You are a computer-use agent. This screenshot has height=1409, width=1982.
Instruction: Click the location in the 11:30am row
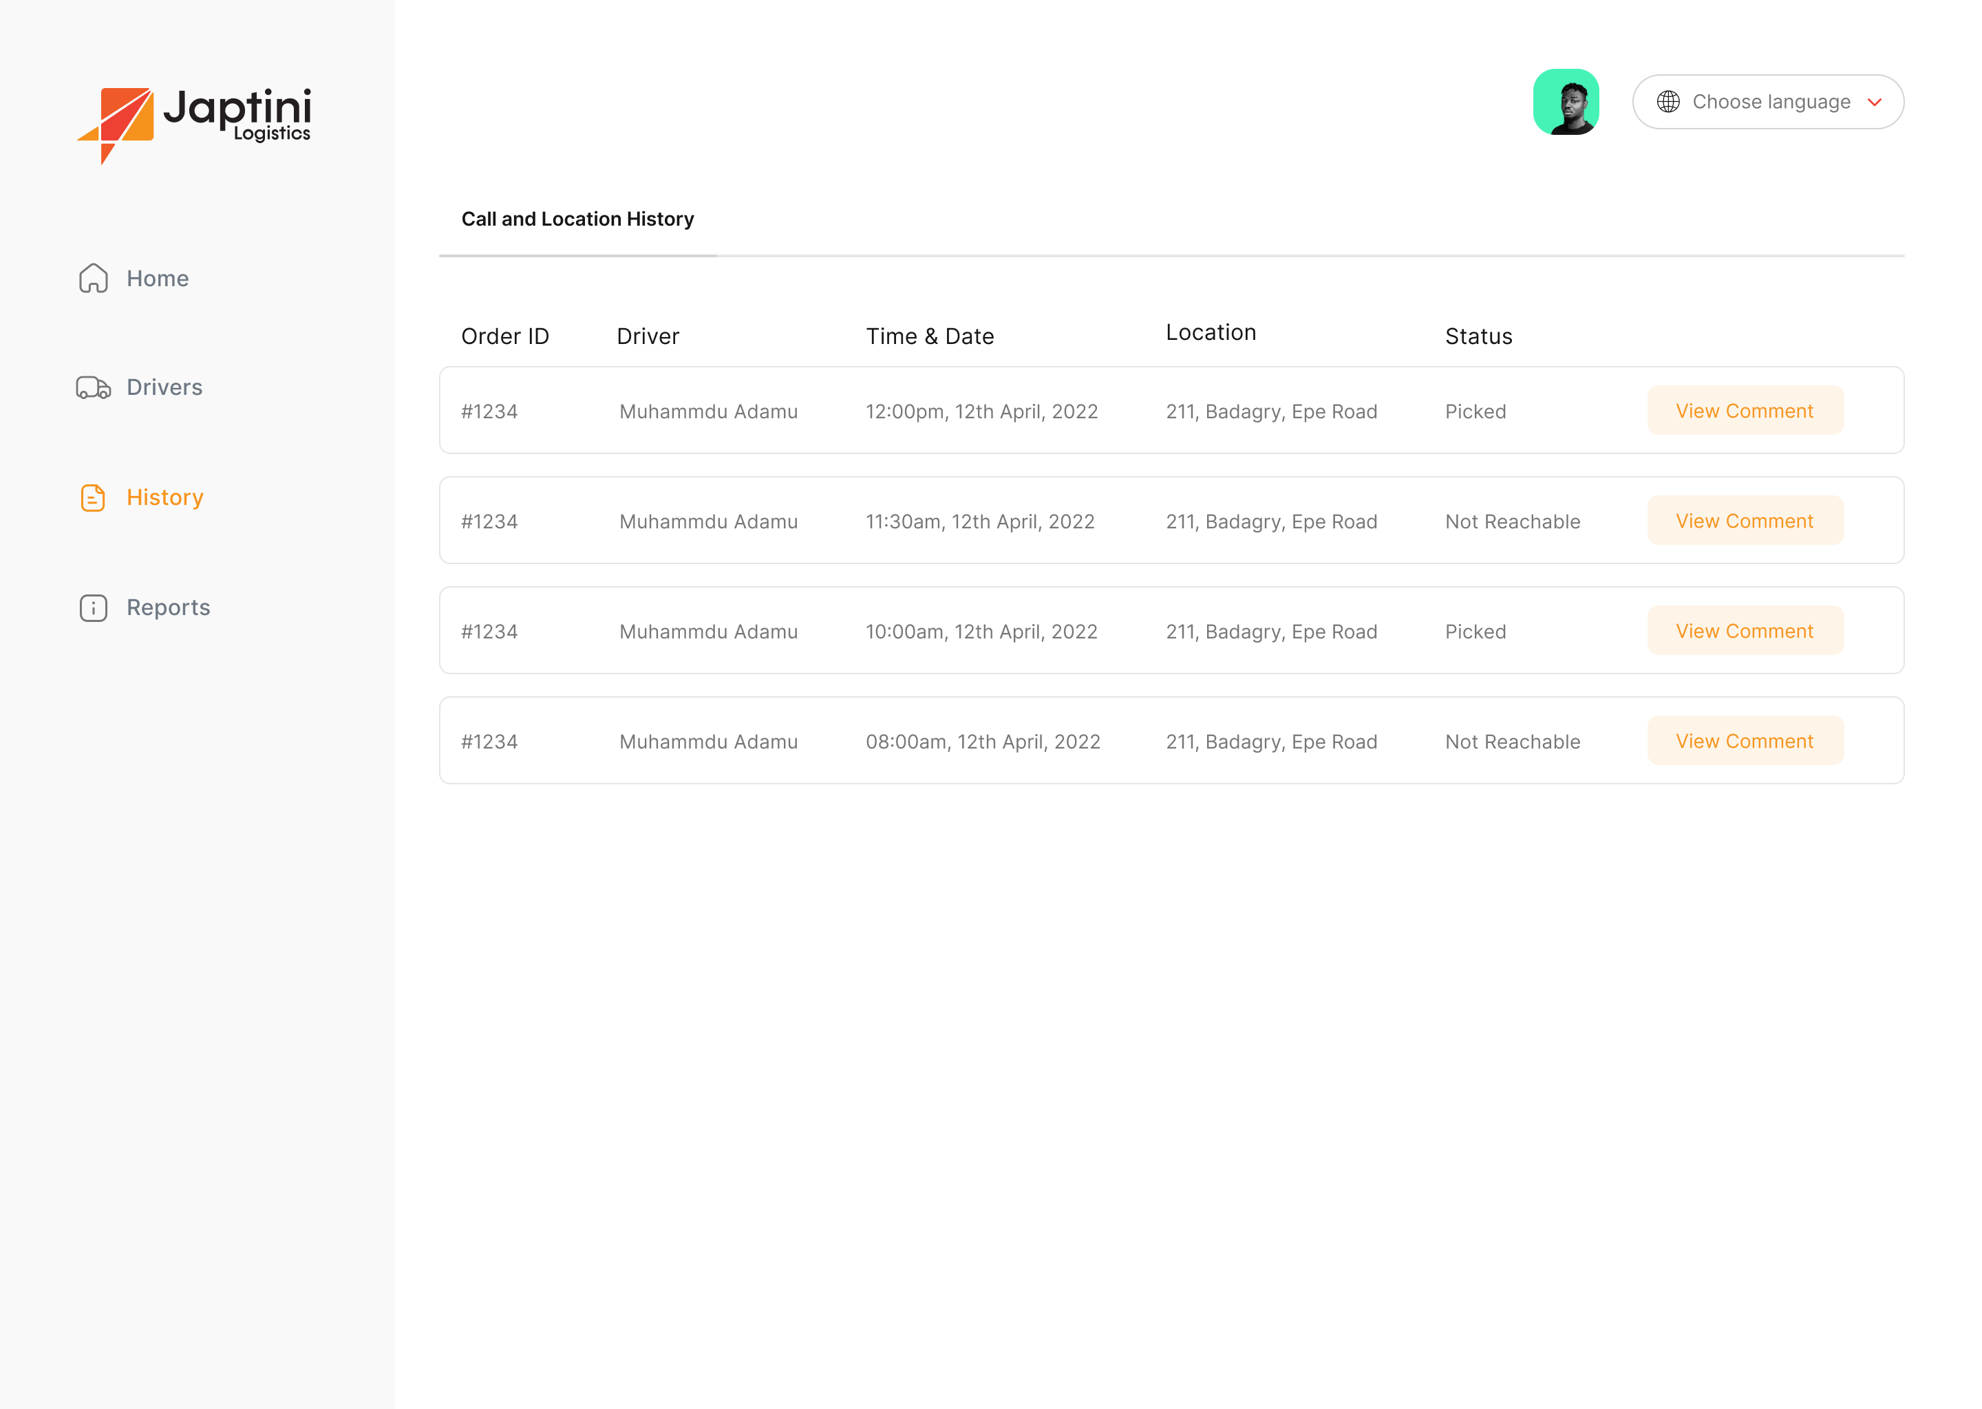coord(1271,521)
